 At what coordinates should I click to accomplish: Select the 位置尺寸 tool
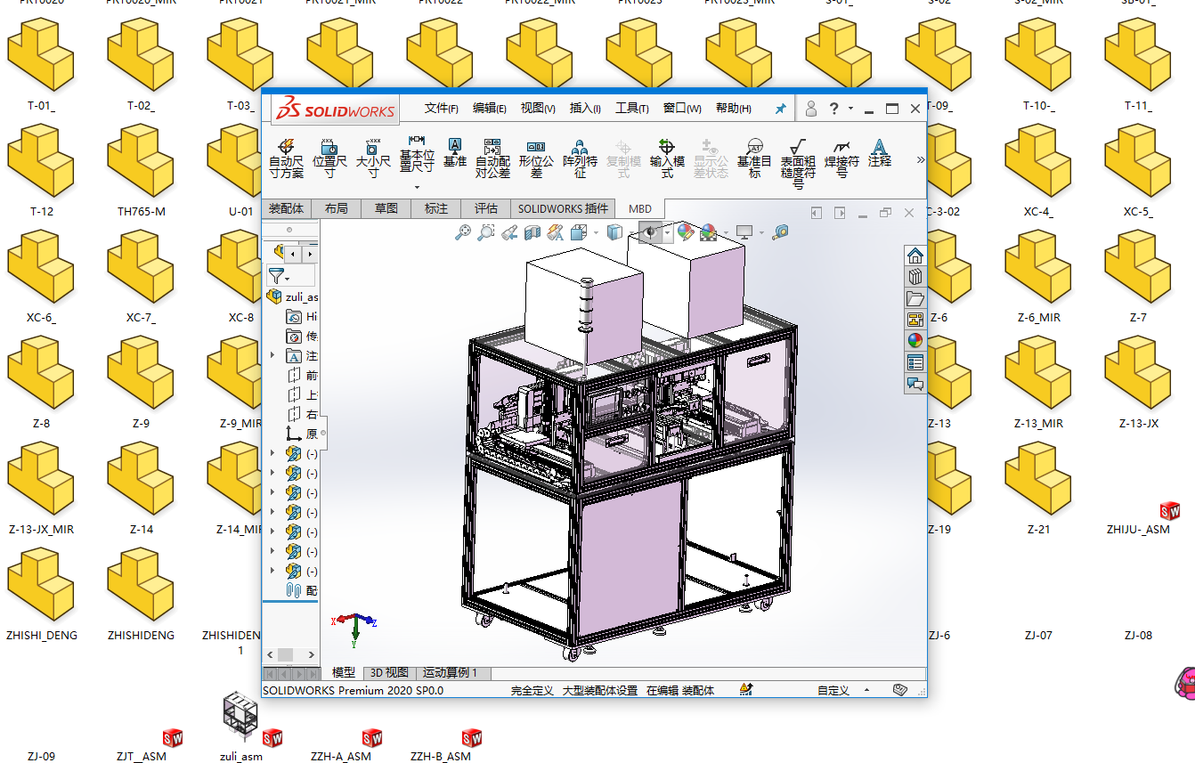point(329,158)
